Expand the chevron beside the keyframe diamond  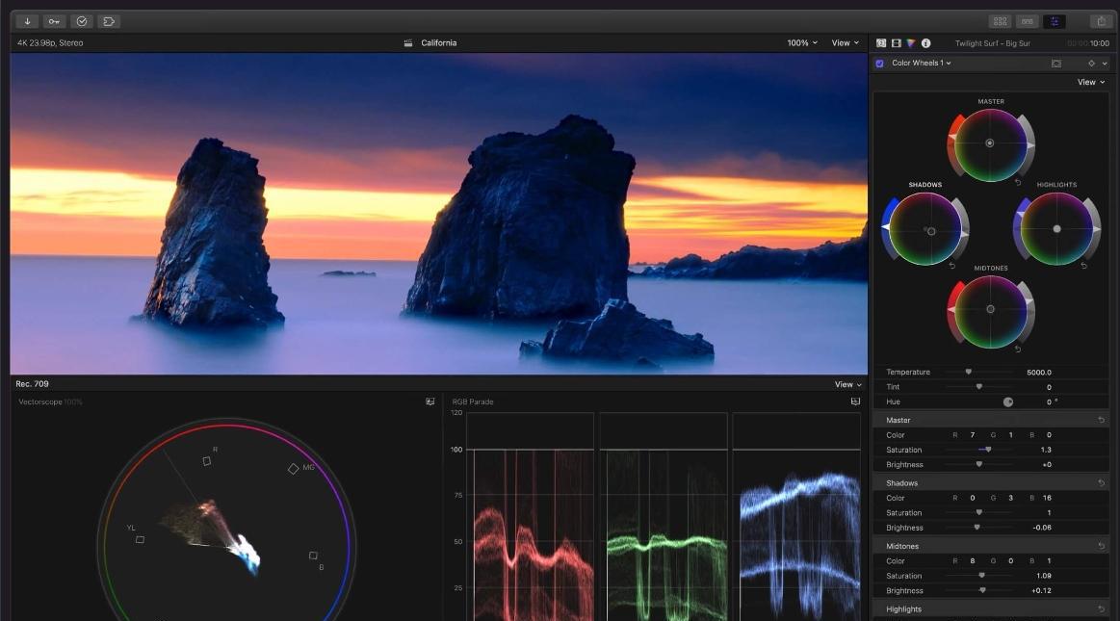point(1105,64)
